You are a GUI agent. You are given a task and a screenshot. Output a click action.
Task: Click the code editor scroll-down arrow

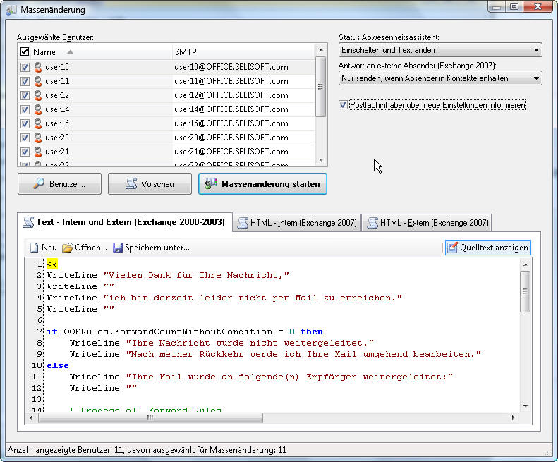coord(526,406)
